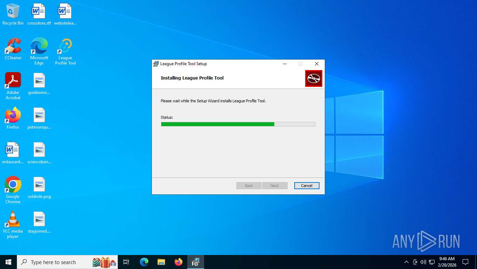Open the taskbar clock and date

pyautogui.click(x=447, y=262)
